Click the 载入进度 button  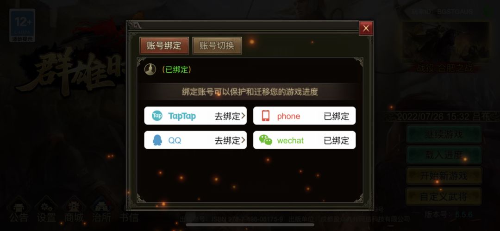coord(444,155)
